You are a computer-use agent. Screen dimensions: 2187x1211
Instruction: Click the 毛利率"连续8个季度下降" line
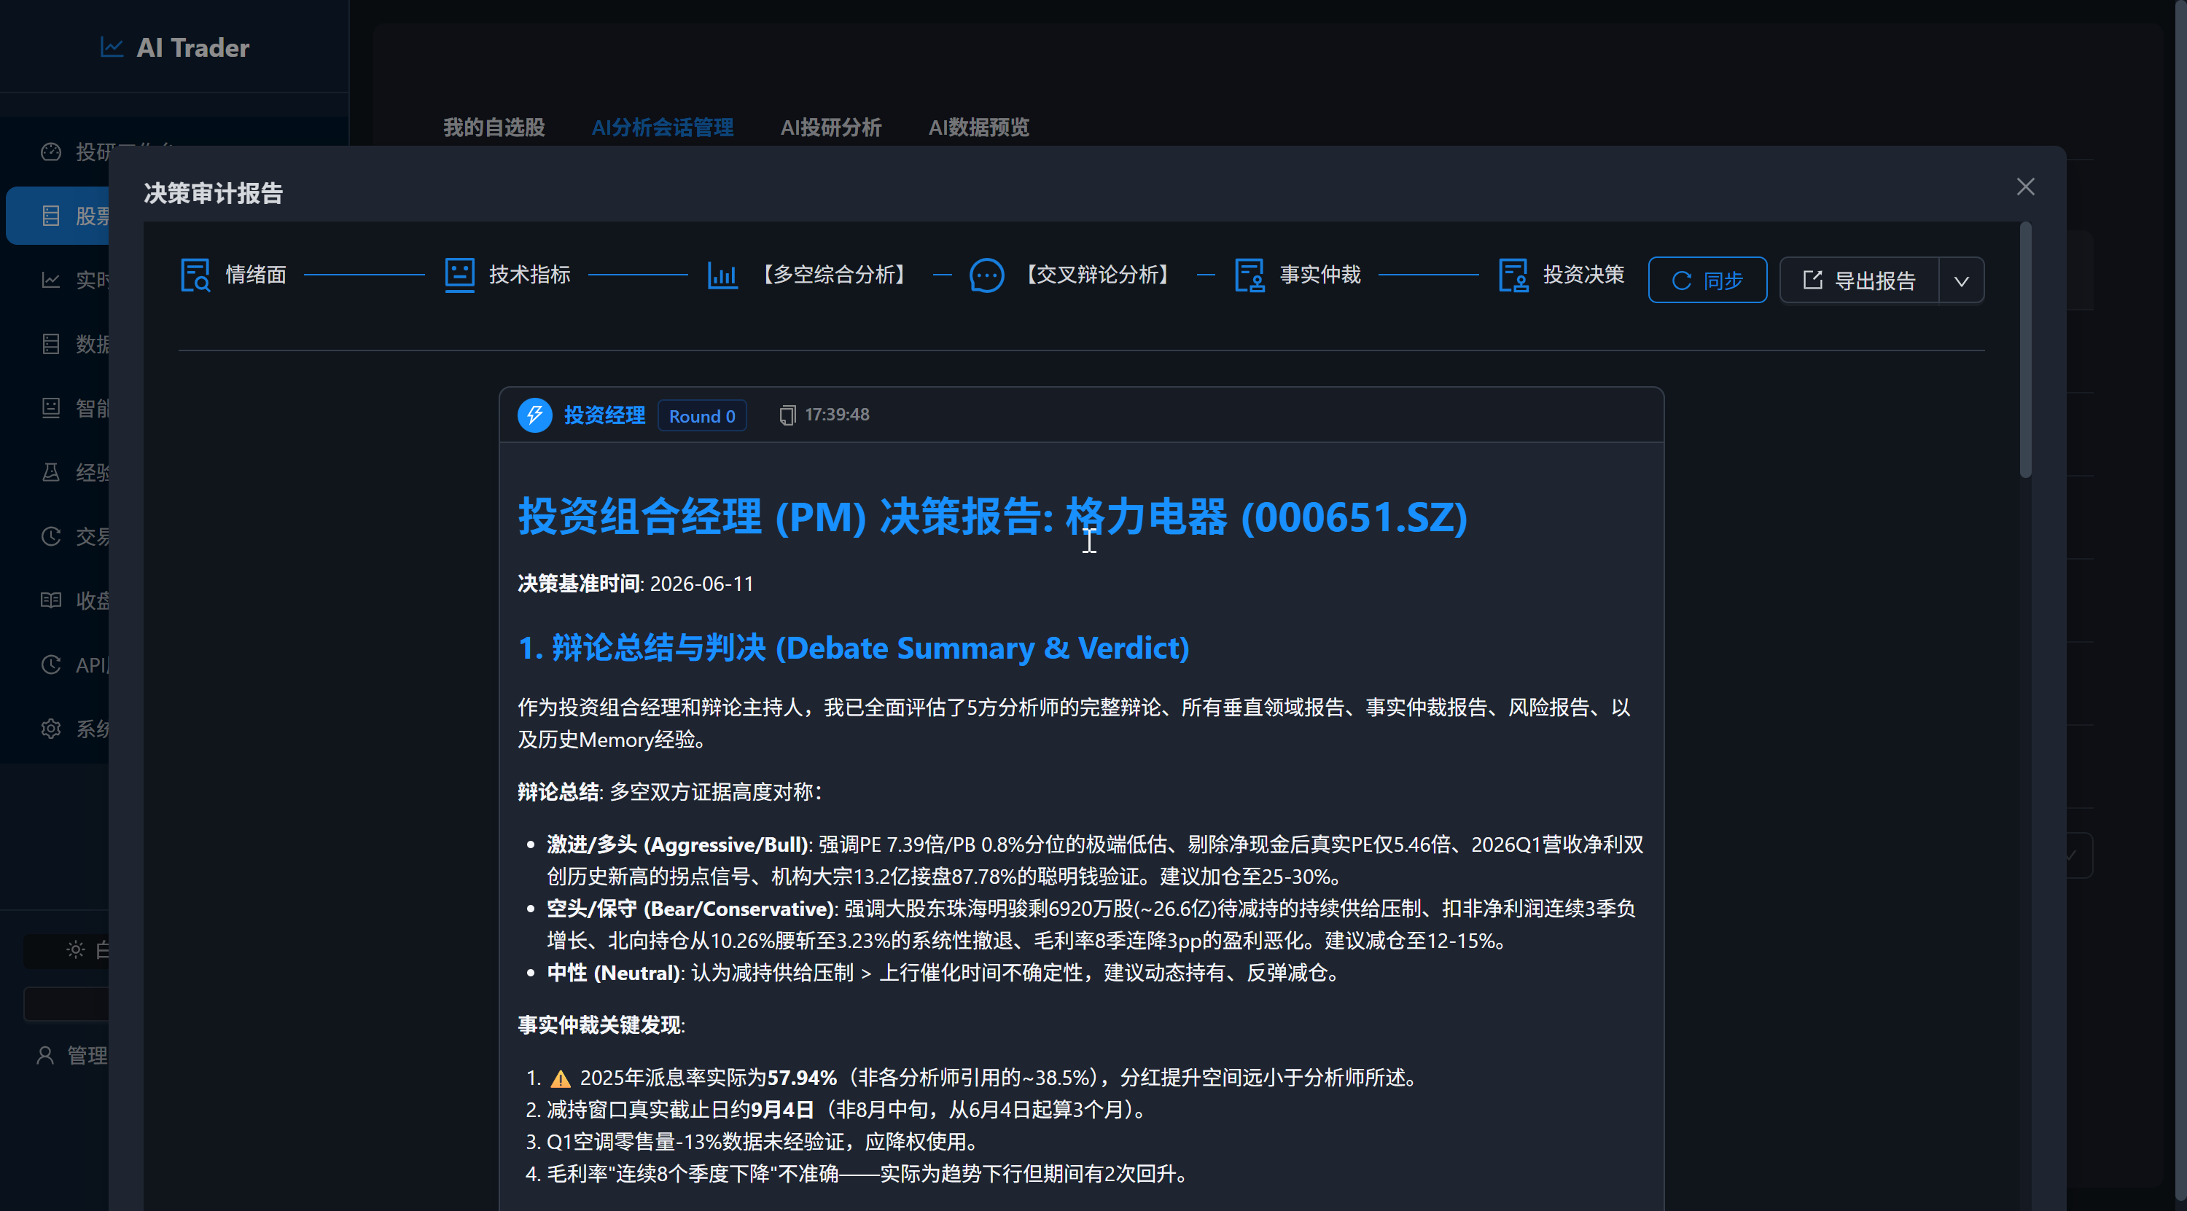tap(870, 1174)
